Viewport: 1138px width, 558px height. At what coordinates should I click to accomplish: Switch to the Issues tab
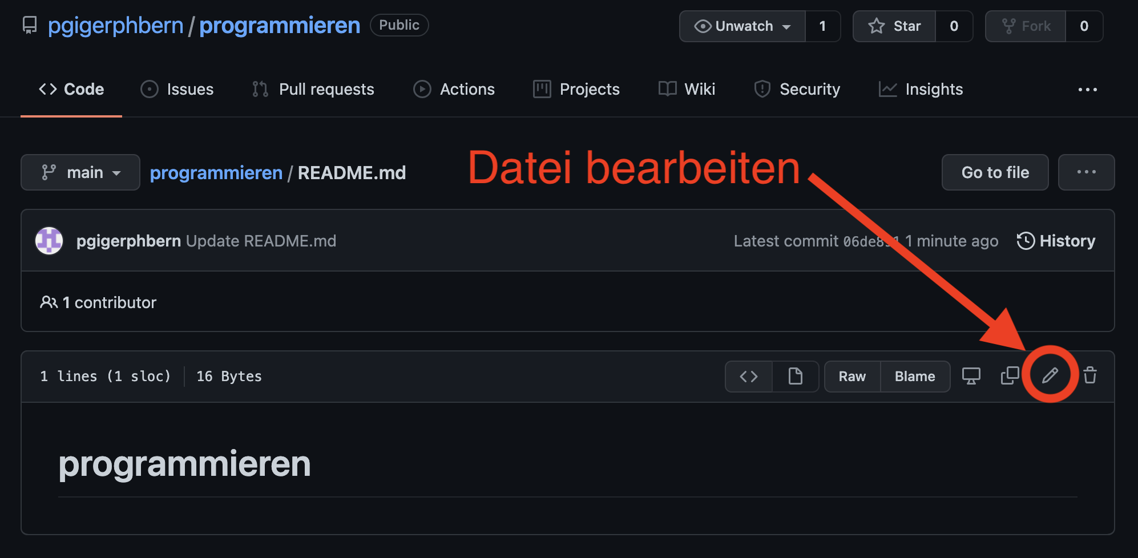177,90
